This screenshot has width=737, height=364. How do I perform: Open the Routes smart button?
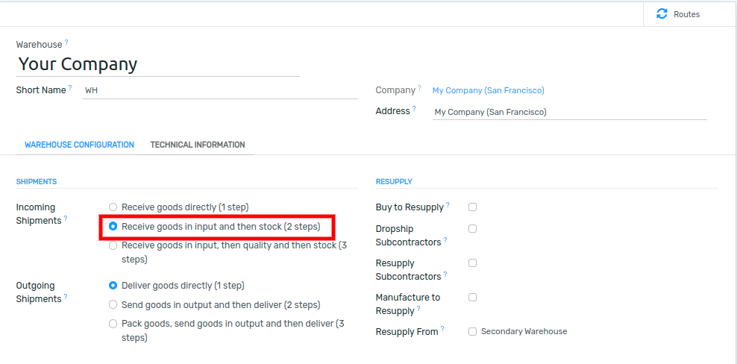pos(678,15)
